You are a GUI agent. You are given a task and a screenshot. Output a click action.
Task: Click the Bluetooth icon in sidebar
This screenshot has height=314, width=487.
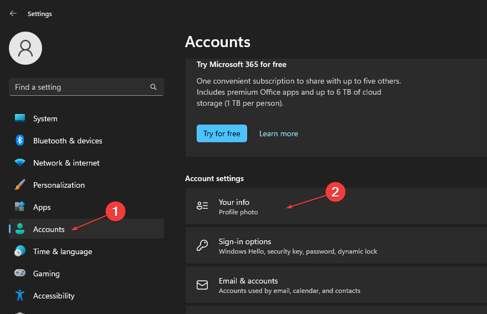tap(20, 140)
